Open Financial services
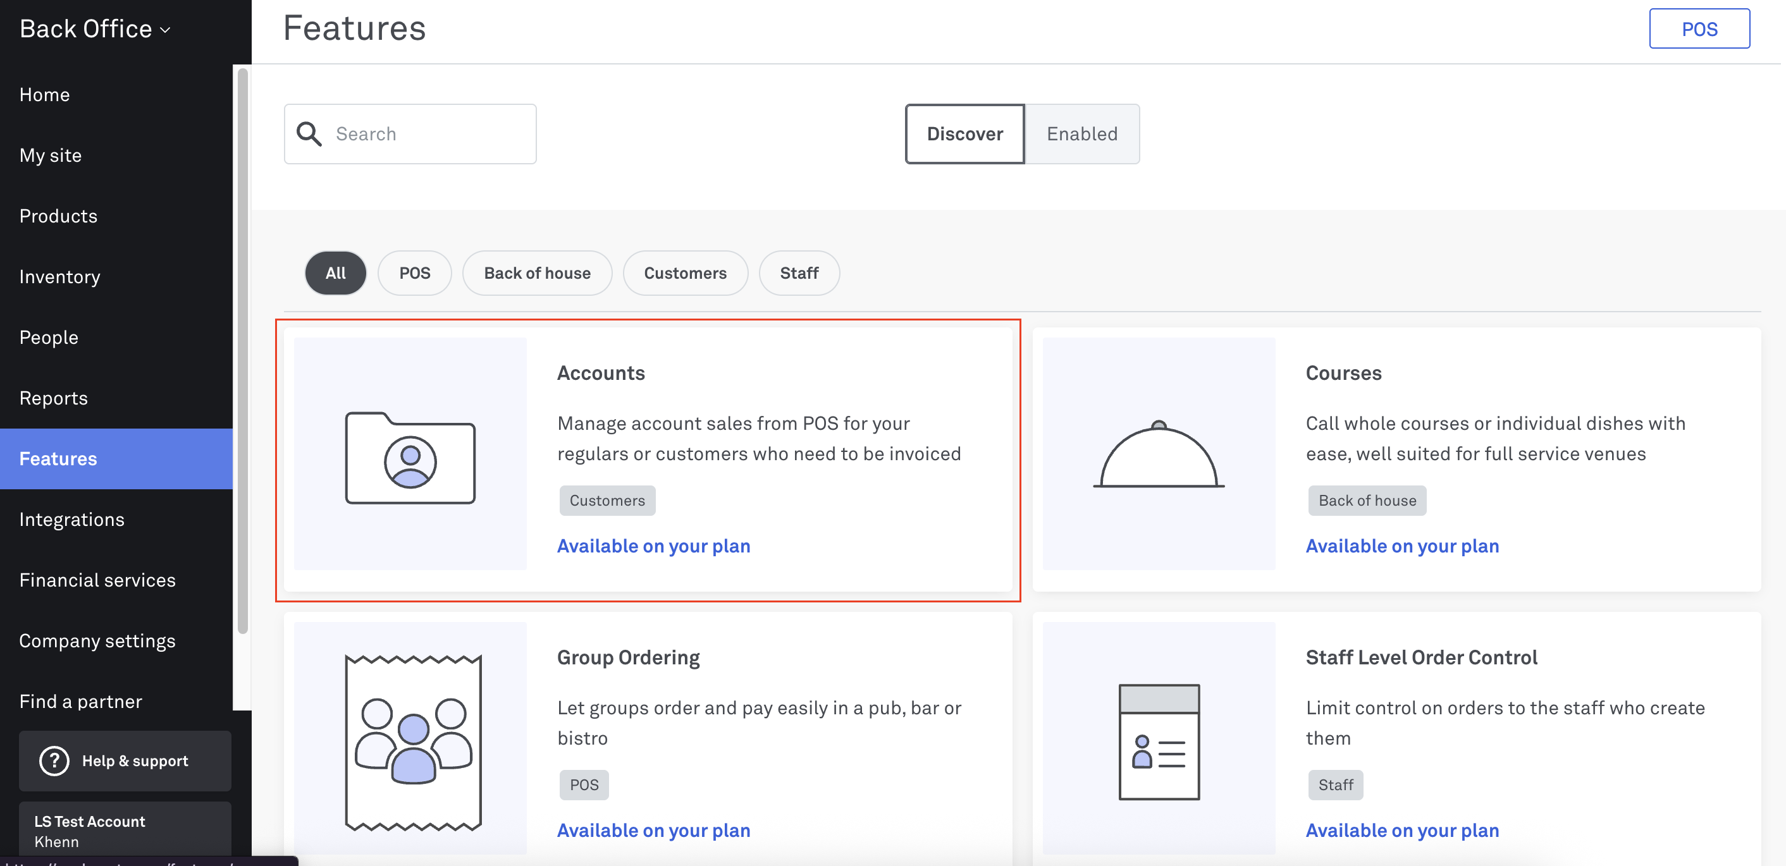Screen dimensions: 1786x866 (x=116, y=580)
